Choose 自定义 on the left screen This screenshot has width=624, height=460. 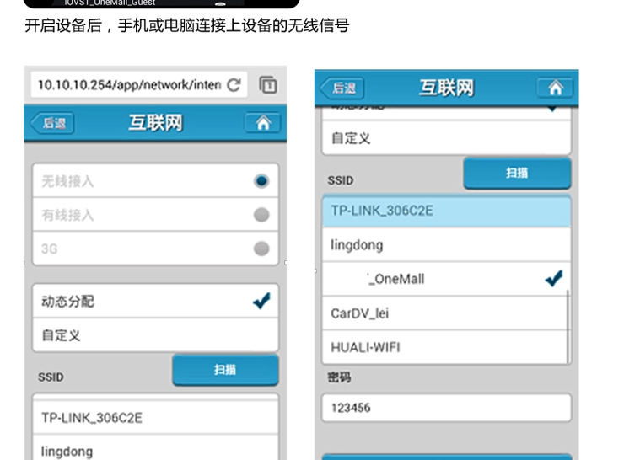(x=155, y=335)
